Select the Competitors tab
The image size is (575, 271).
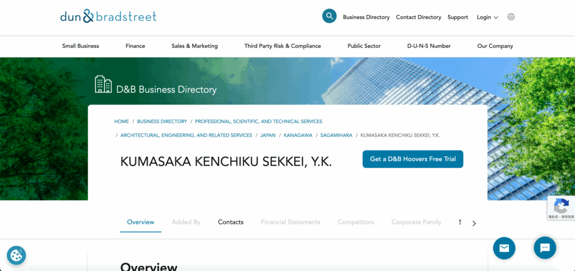click(355, 222)
